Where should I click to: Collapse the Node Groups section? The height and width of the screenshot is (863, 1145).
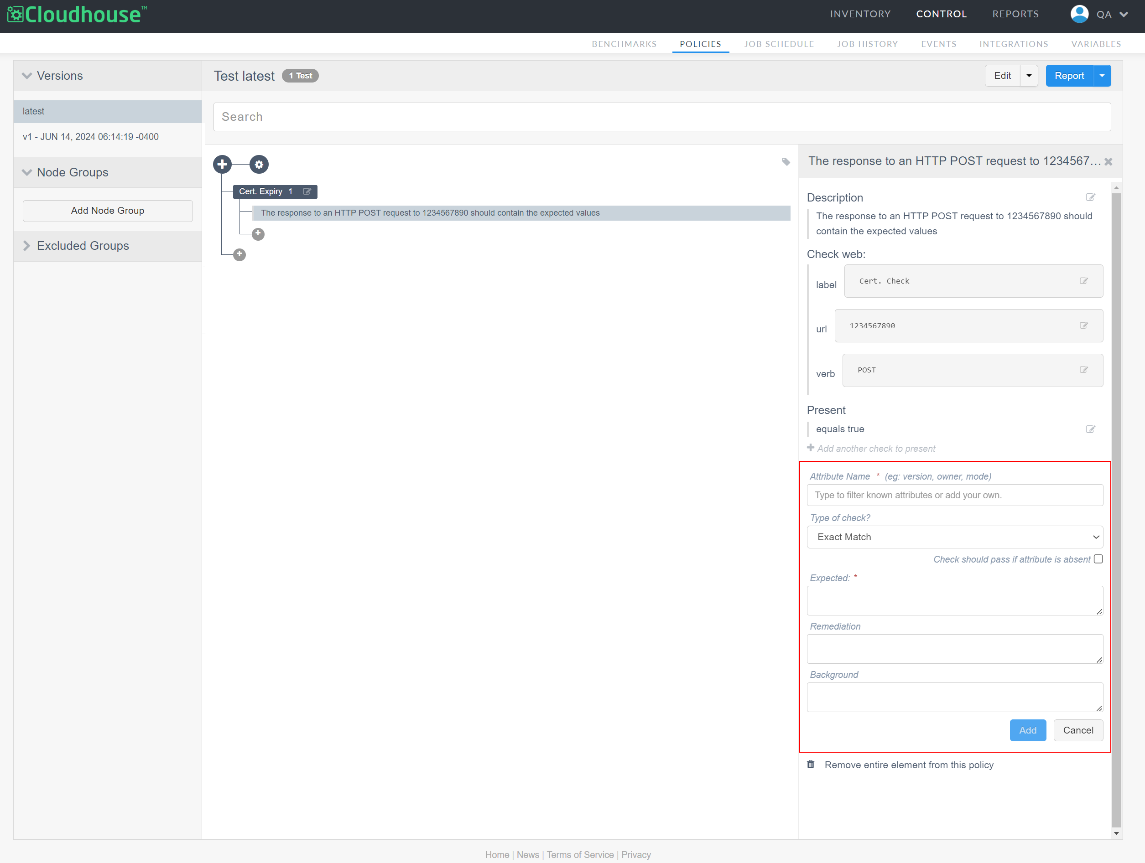click(x=27, y=172)
